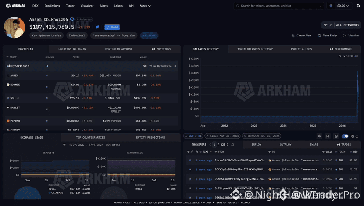Click the network filter funnel icon

tap(325, 25)
